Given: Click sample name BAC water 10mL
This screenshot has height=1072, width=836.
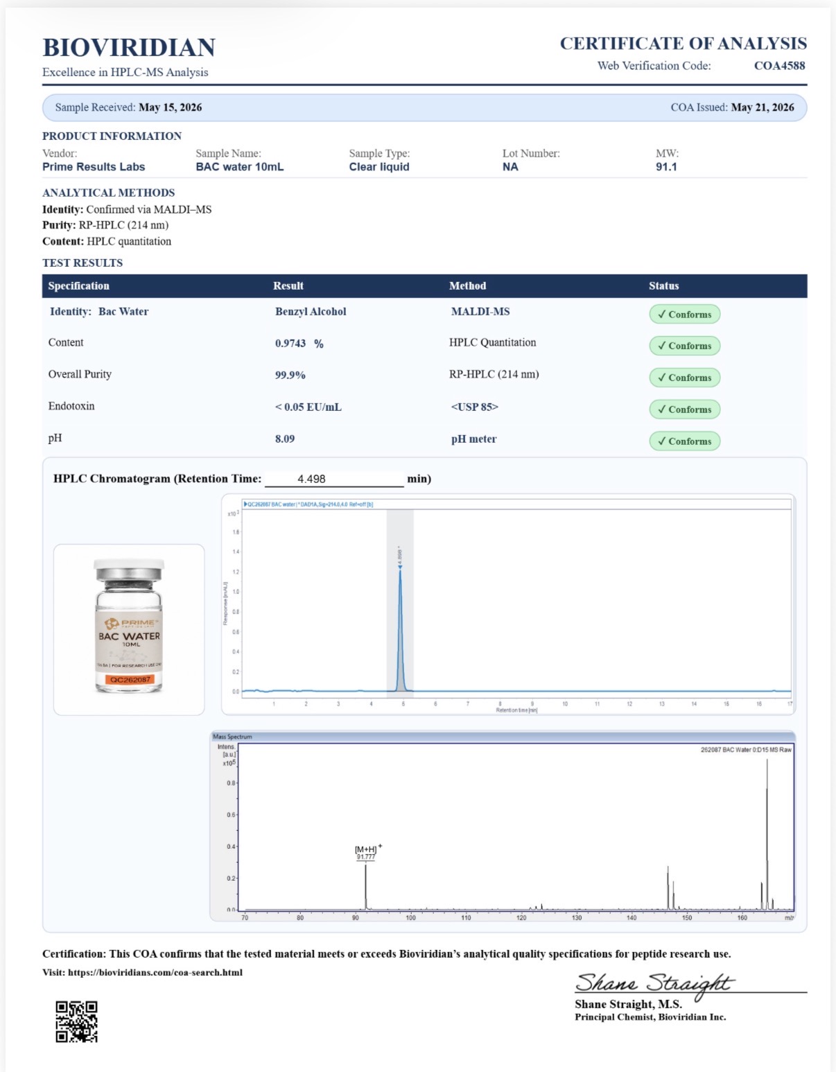Looking at the screenshot, I should (240, 167).
